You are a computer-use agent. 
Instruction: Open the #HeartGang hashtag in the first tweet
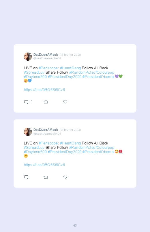(70, 68)
